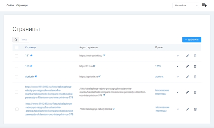Check the checkbox for page 111

(x=17, y=56)
